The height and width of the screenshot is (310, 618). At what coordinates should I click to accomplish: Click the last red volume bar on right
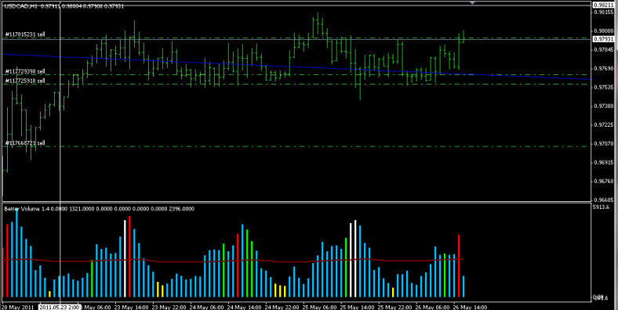[459, 266]
